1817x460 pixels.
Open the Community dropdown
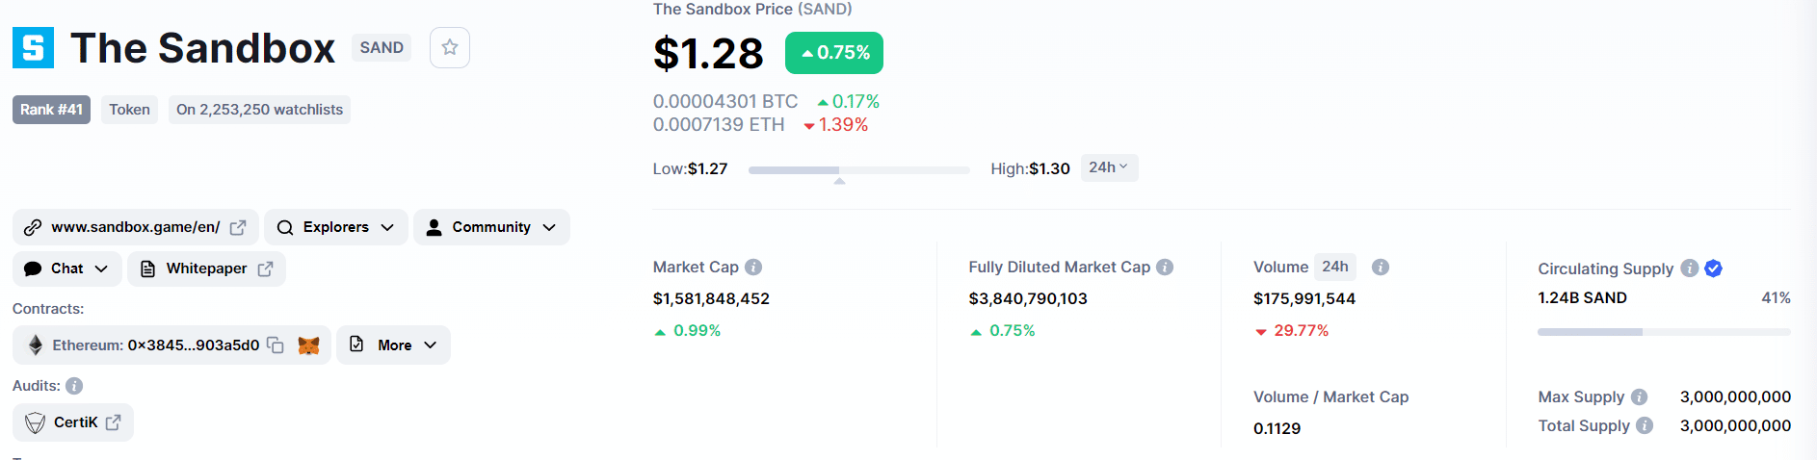[x=491, y=228]
